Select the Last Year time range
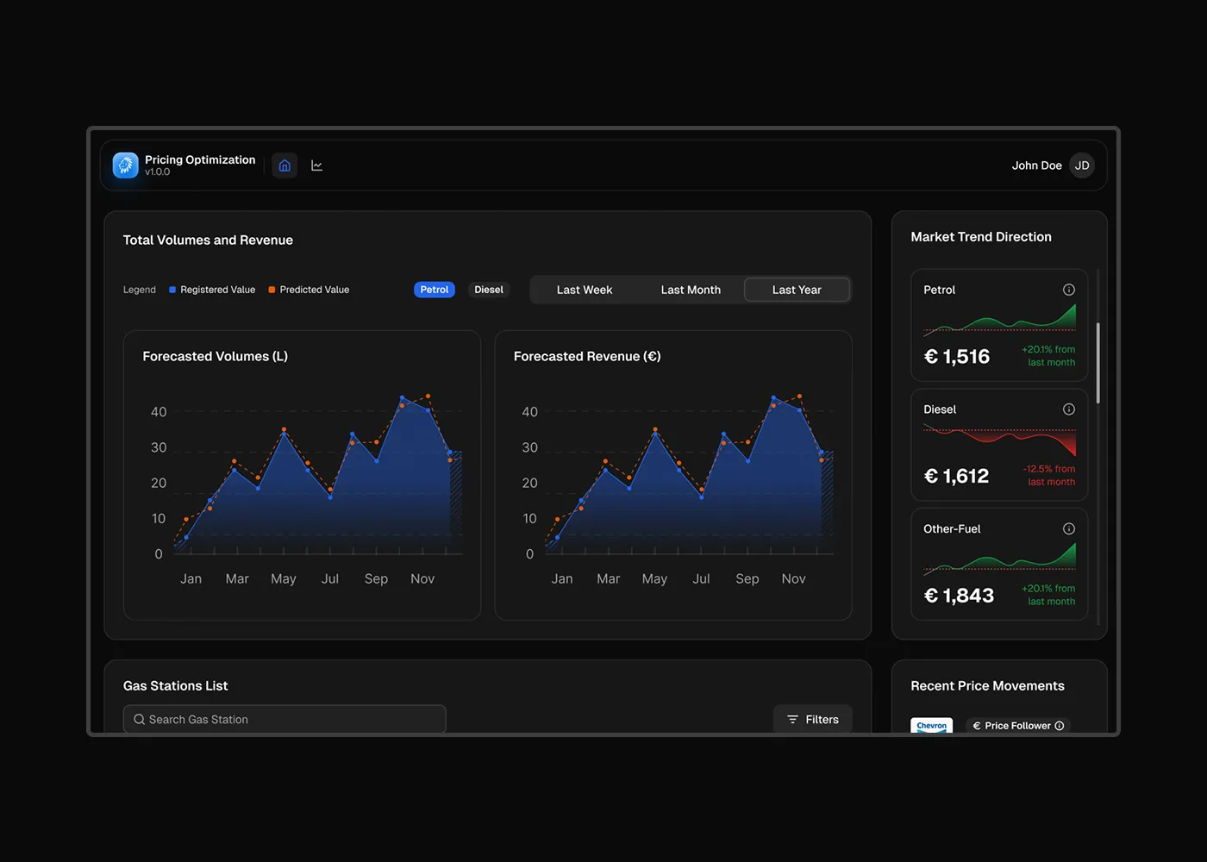This screenshot has width=1207, height=862. 796,290
